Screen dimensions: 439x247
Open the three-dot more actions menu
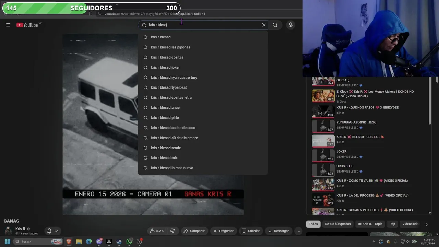pyautogui.click(x=298, y=231)
